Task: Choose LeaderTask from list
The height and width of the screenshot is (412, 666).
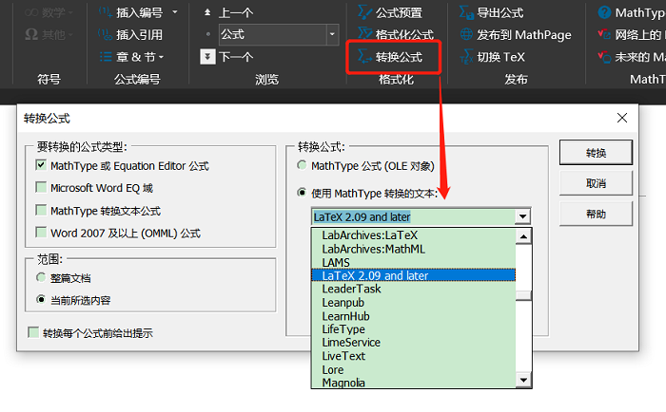Action: tap(413, 290)
